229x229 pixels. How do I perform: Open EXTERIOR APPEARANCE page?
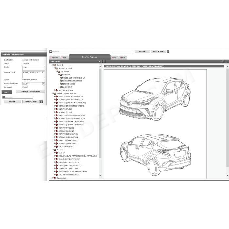coord(72,81)
